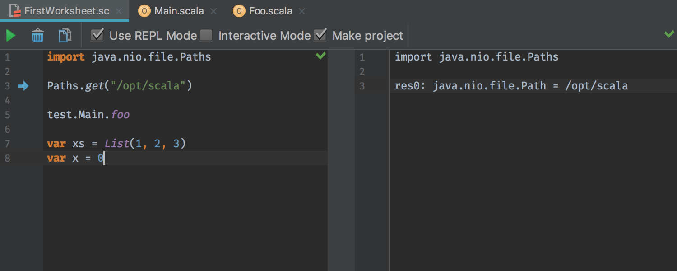
Task: Switch to the Foo.scala tab
Action: pos(271,11)
